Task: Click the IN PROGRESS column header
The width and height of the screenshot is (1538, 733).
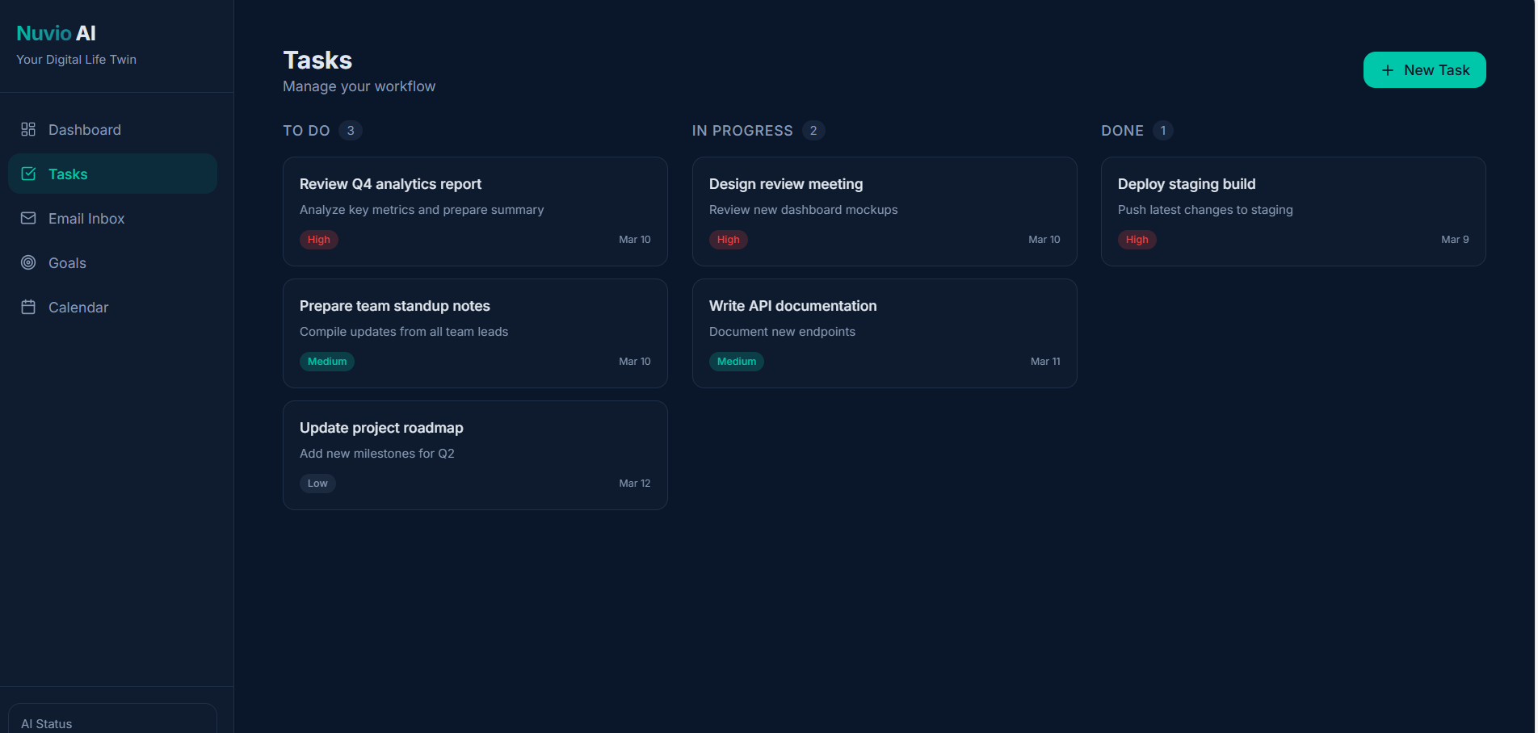Action: click(742, 131)
